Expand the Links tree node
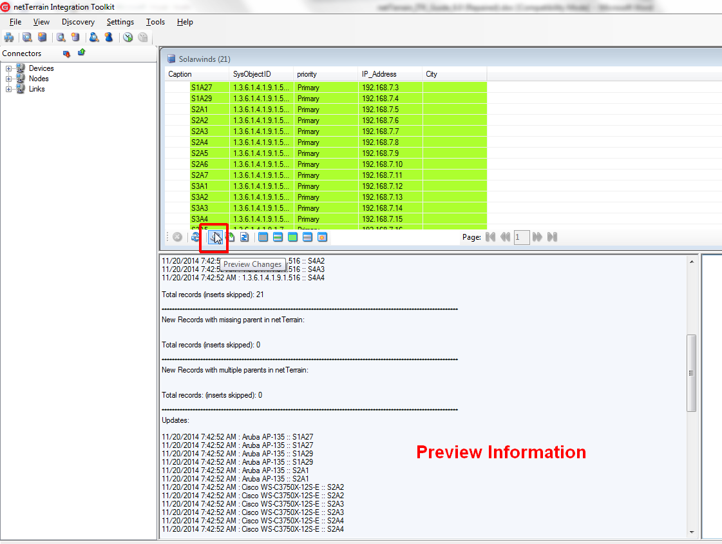The width and height of the screenshot is (722, 544). (x=9, y=89)
